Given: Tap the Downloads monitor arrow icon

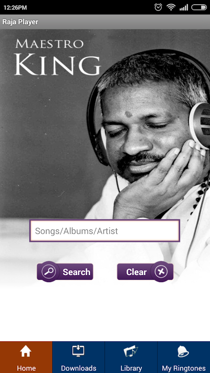Looking at the screenshot, I should point(78,351).
